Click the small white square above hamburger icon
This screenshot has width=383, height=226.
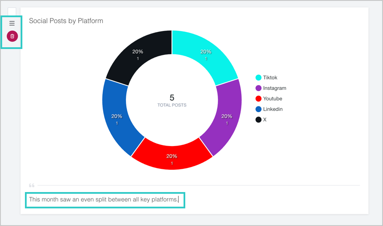(12, 12)
